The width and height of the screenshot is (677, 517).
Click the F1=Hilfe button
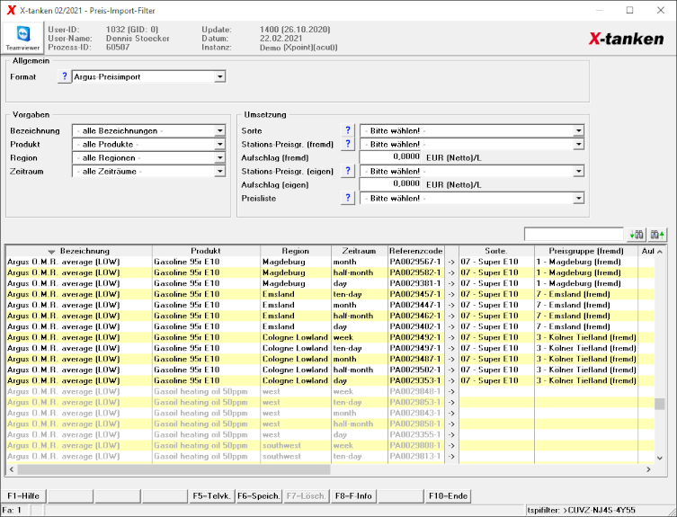point(23,495)
